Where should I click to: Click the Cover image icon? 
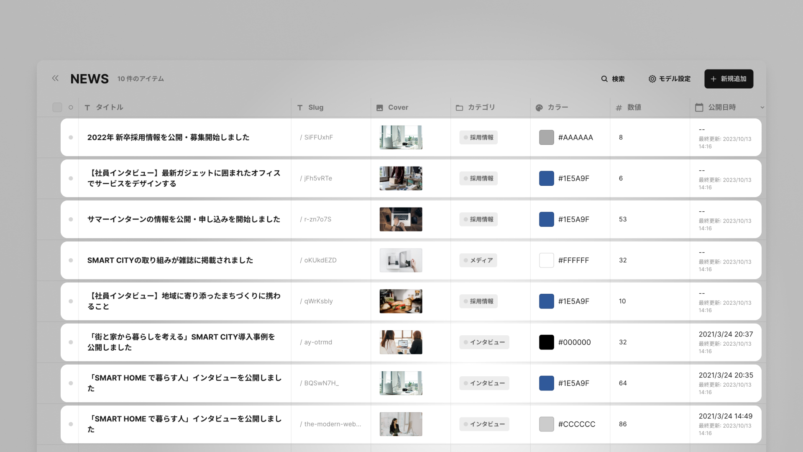[x=379, y=108]
